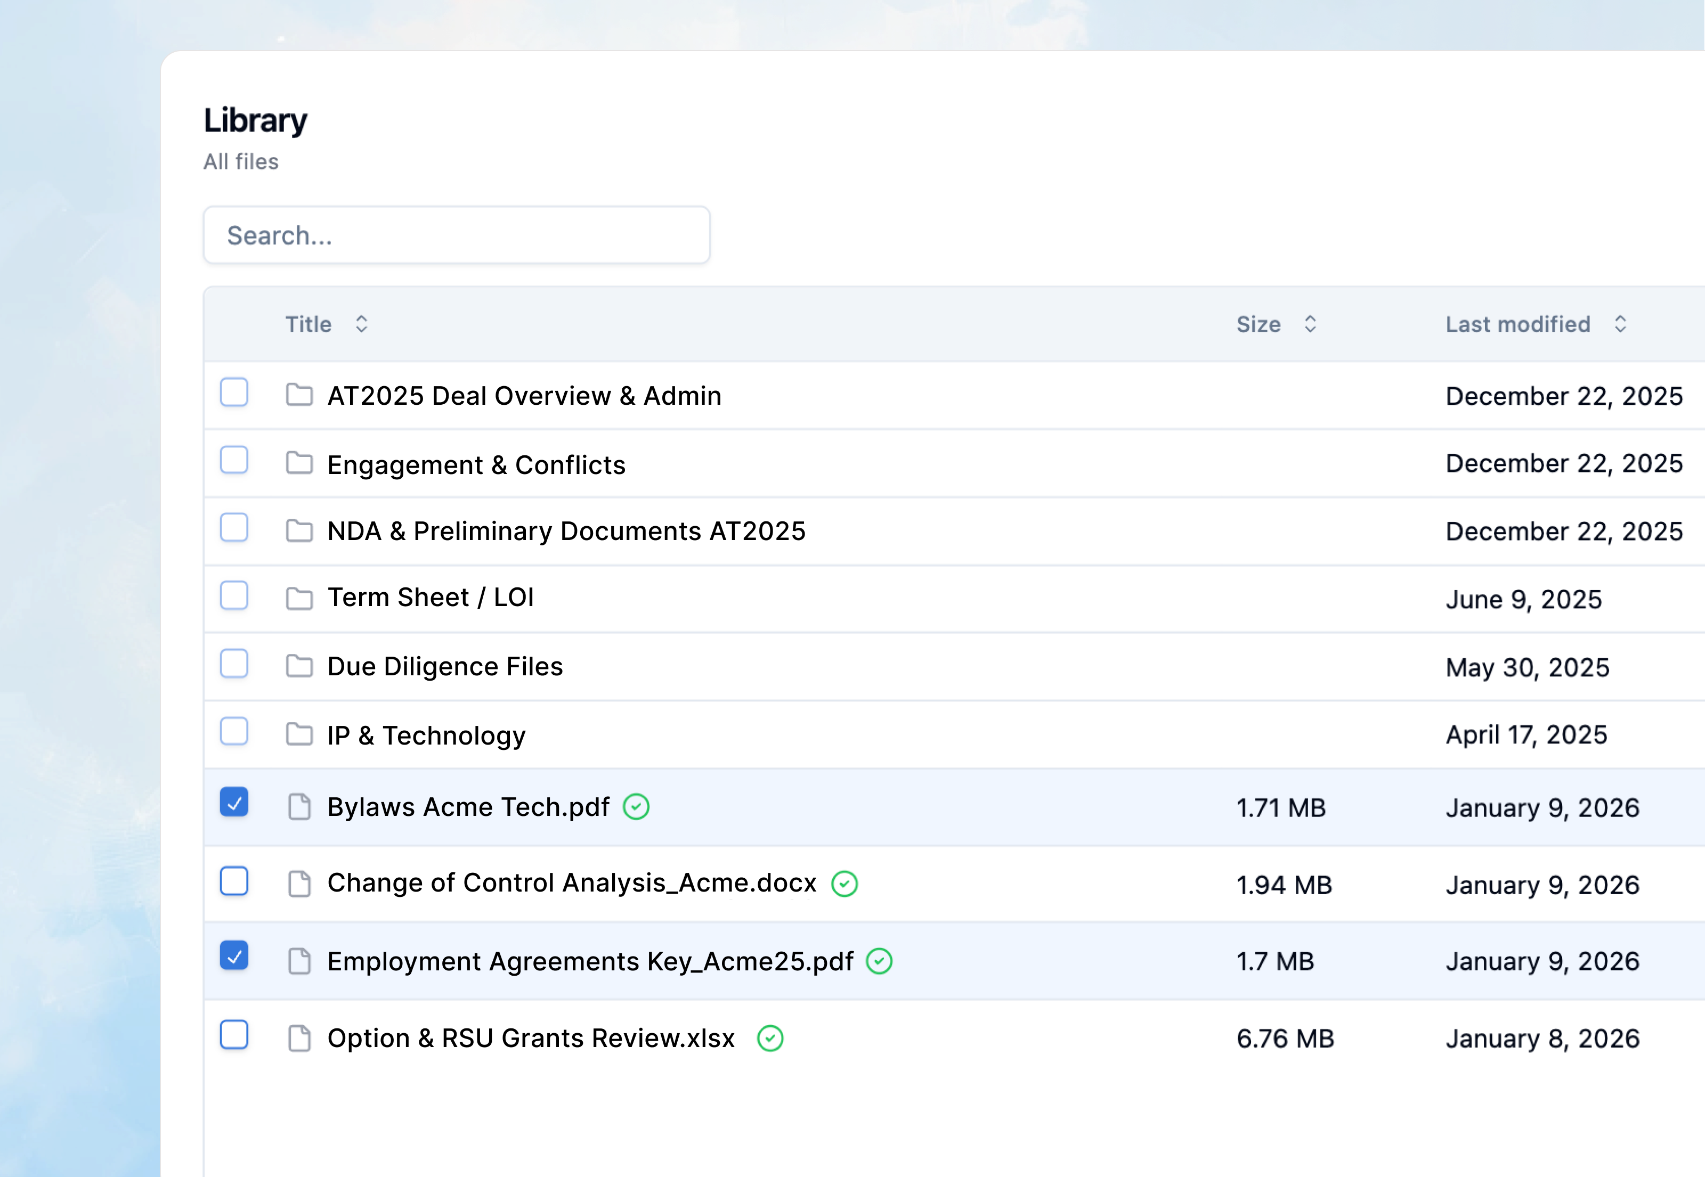This screenshot has height=1177, width=1705.
Task: Open Employment Agreements Key_Acme25.pdf document
Action: pos(589,962)
